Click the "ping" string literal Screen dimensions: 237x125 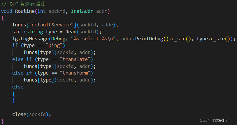[54, 46]
